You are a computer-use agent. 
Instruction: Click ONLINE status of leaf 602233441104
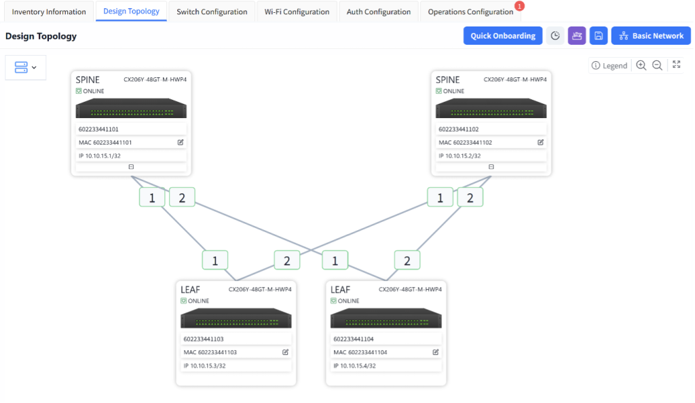pos(345,301)
